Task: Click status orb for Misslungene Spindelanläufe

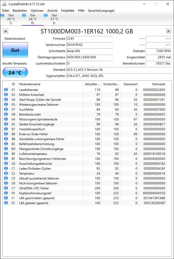Action: (6, 119)
